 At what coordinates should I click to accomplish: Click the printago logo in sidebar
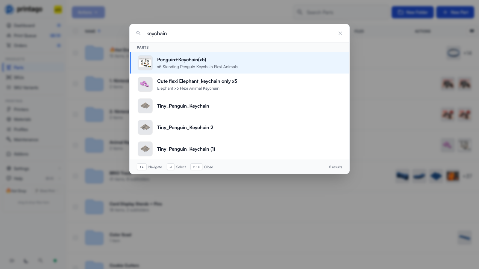(x=24, y=10)
